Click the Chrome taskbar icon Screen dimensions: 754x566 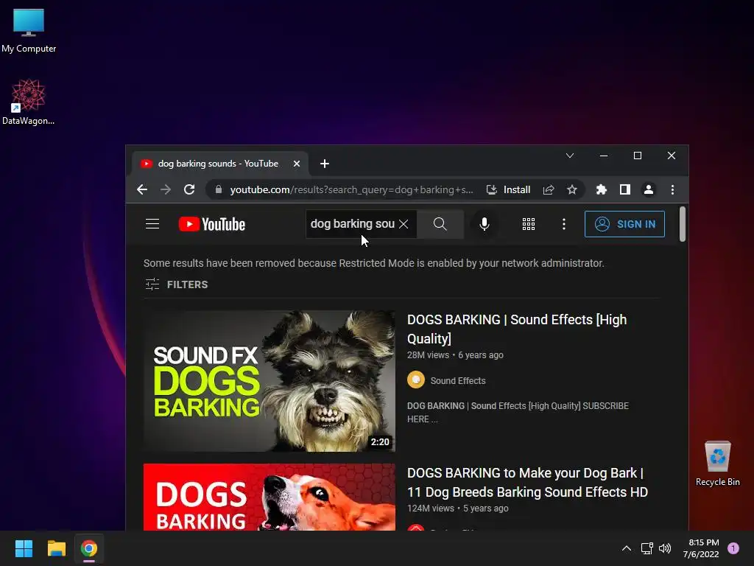pos(89,548)
